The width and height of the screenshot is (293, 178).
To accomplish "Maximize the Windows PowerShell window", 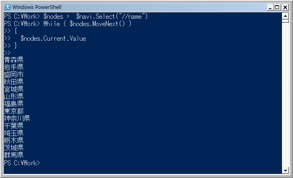I will 277,7.
